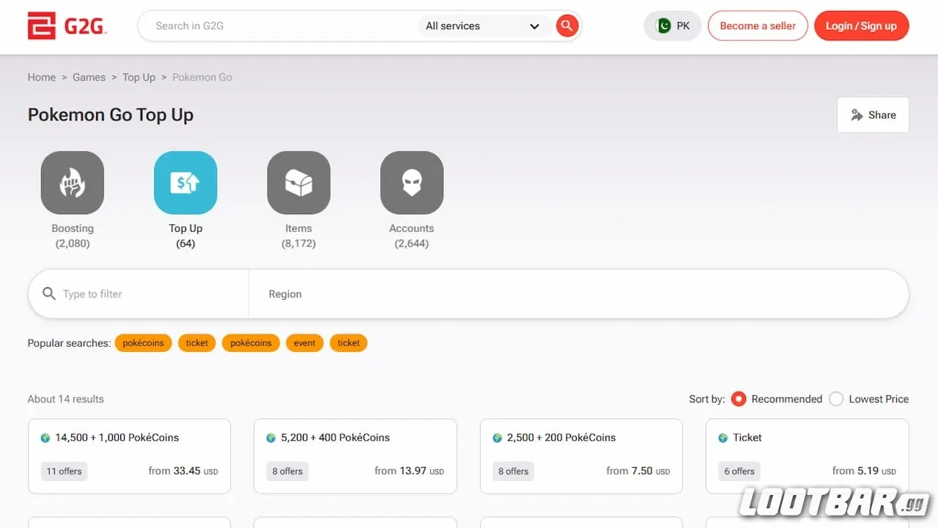Viewport: 938px width, 528px height.
Task: Select the Lowest Price sort option
Action: coord(836,399)
